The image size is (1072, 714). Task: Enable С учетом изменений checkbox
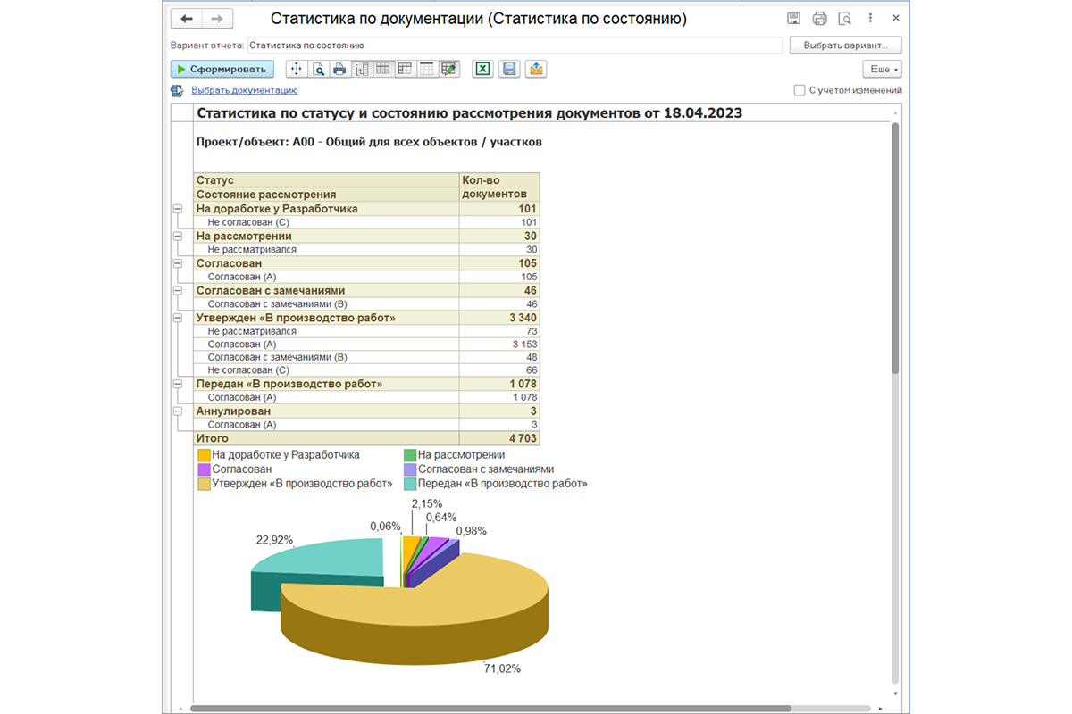[799, 90]
